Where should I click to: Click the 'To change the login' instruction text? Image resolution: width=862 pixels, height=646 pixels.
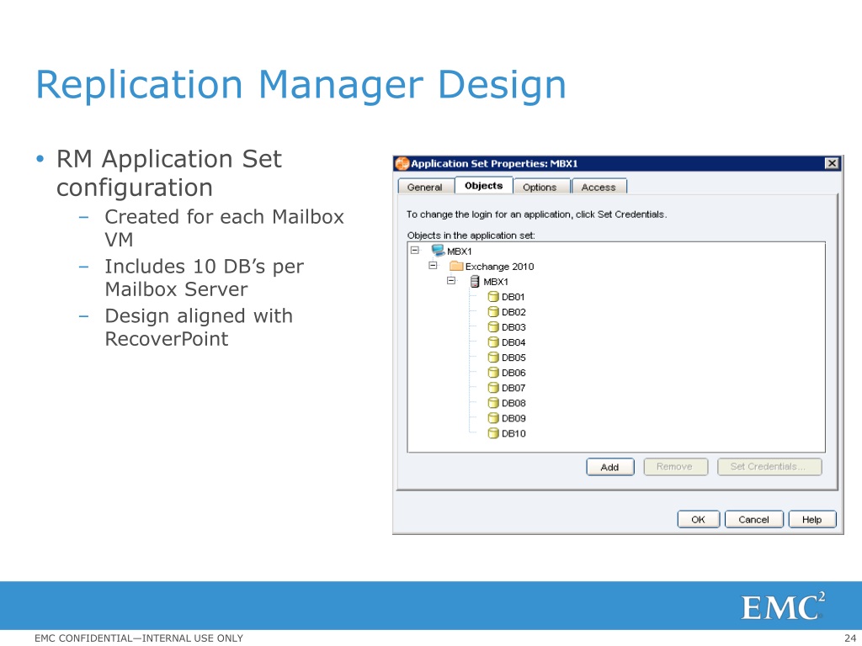coord(536,214)
